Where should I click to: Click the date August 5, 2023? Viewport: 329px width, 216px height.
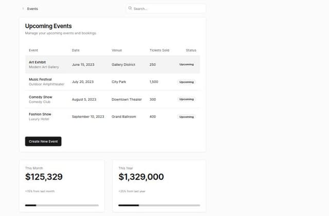[84, 100]
